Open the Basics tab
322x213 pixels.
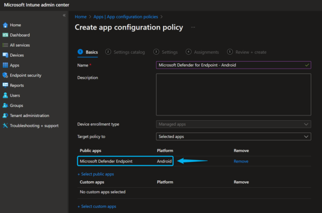point(87,52)
